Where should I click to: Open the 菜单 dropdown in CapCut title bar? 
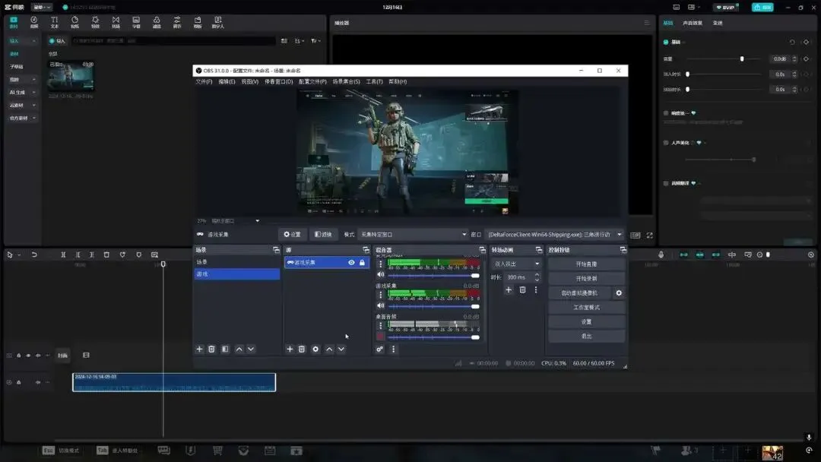pos(42,8)
